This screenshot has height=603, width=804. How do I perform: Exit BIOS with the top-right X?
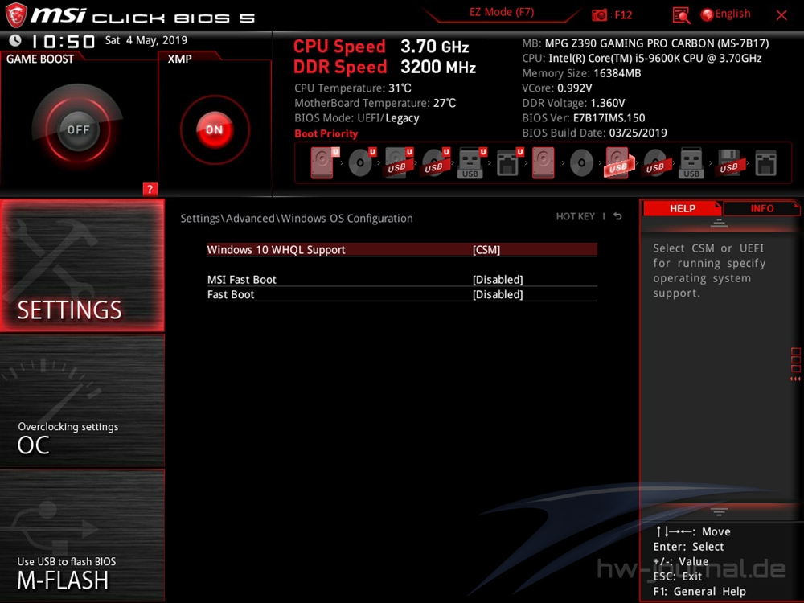[781, 15]
